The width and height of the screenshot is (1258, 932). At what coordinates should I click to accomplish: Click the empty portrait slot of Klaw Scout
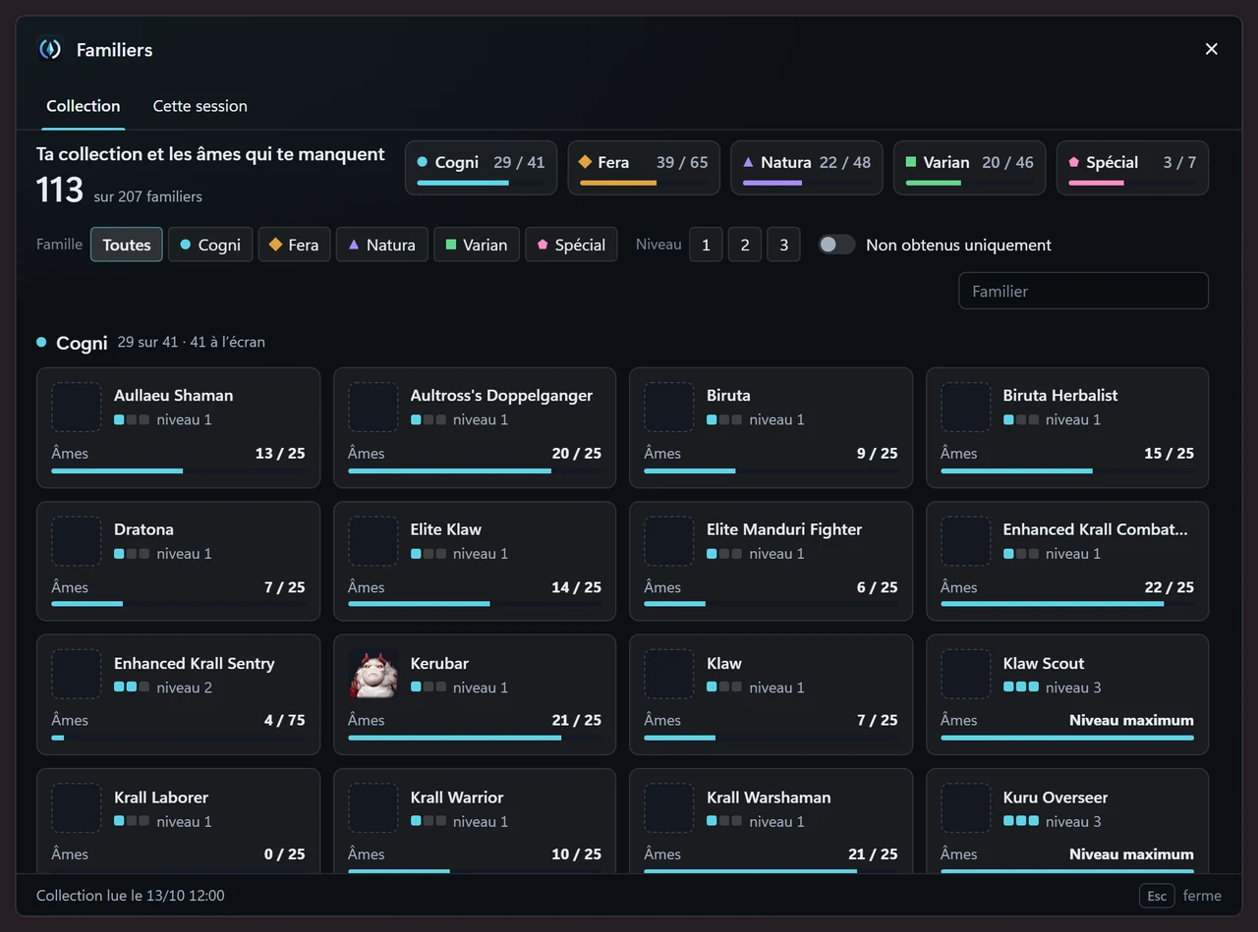pos(966,675)
